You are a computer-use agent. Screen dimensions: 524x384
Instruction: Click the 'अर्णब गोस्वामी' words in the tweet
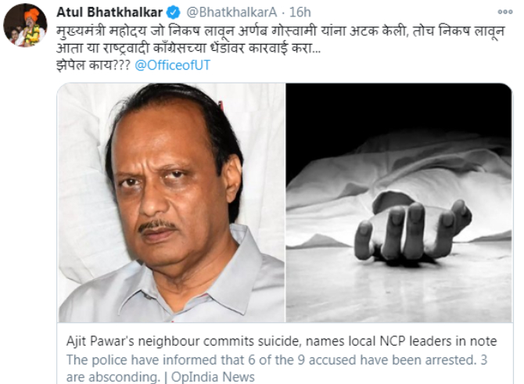pyautogui.click(x=277, y=31)
